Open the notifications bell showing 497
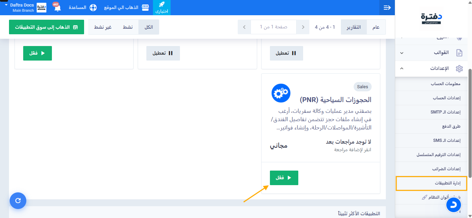Image resolution: width=472 pixels, height=218 pixels. pyautogui.click(x=57, y=8)
